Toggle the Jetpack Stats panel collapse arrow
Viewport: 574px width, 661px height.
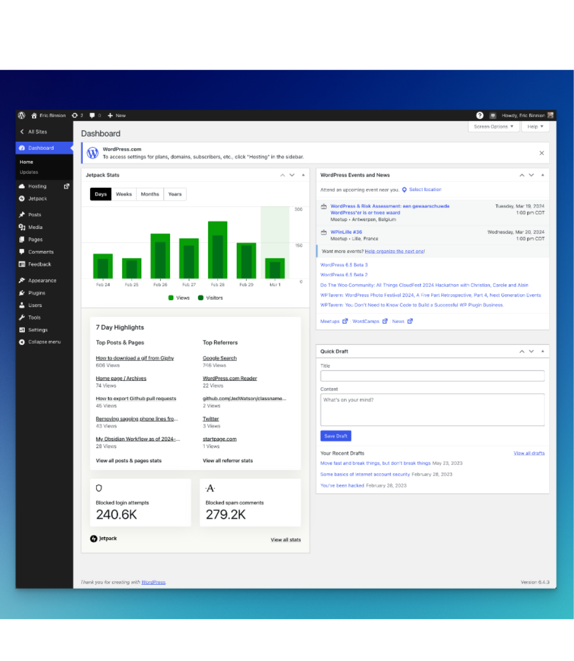[x=303, y=175]
